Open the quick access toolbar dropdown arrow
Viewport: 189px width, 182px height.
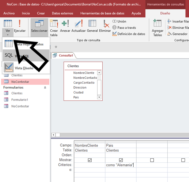pos(56,47)
